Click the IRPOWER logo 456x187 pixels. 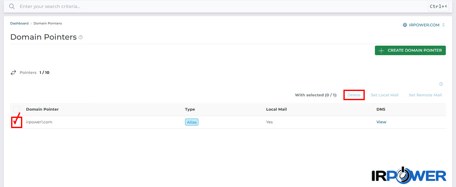[409, 175]
